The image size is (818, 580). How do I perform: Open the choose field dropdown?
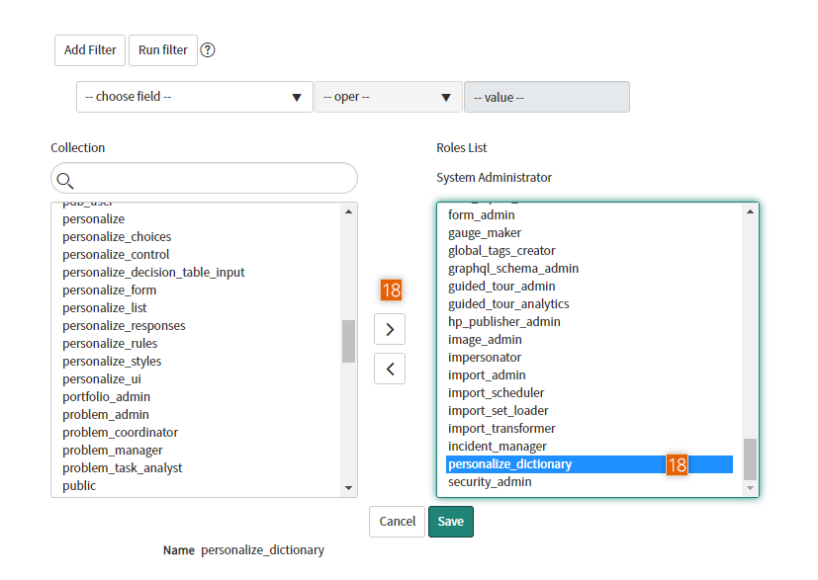(195, 97)
